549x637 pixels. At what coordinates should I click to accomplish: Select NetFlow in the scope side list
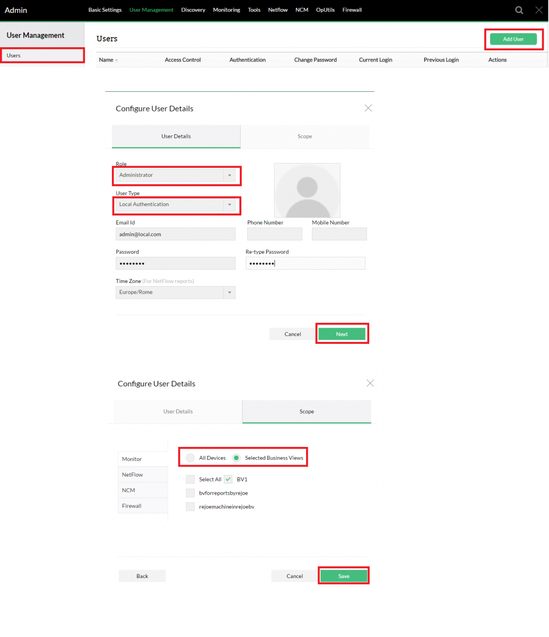[133, 475]
